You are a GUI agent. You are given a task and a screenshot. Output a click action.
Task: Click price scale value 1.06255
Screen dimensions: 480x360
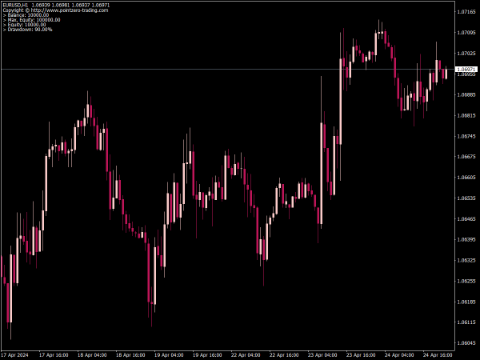pyautogui.click(x=466, y=281)
